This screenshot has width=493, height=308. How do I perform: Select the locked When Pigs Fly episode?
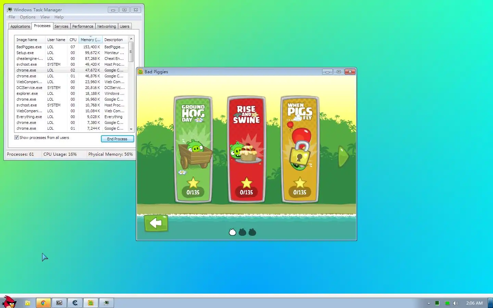(300, 150)
